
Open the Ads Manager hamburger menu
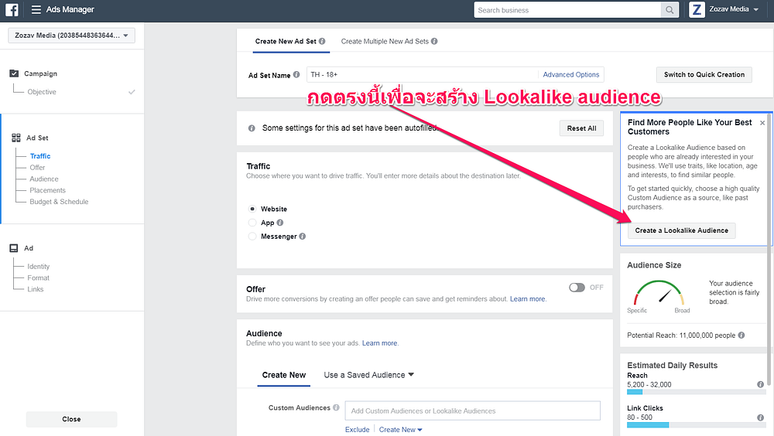click(36, 9)
